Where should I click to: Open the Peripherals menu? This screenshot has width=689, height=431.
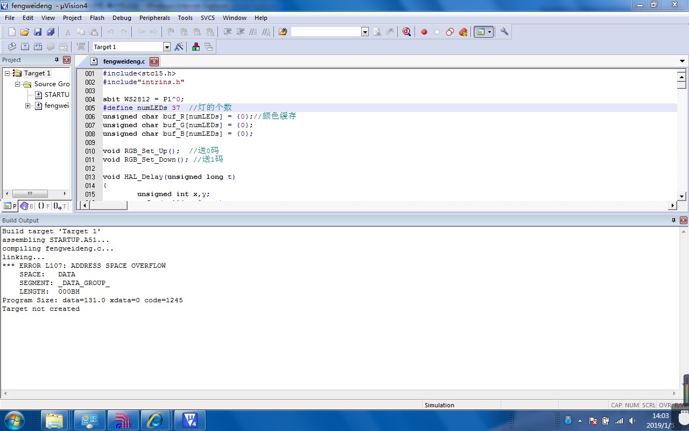(x=154, y=18)
